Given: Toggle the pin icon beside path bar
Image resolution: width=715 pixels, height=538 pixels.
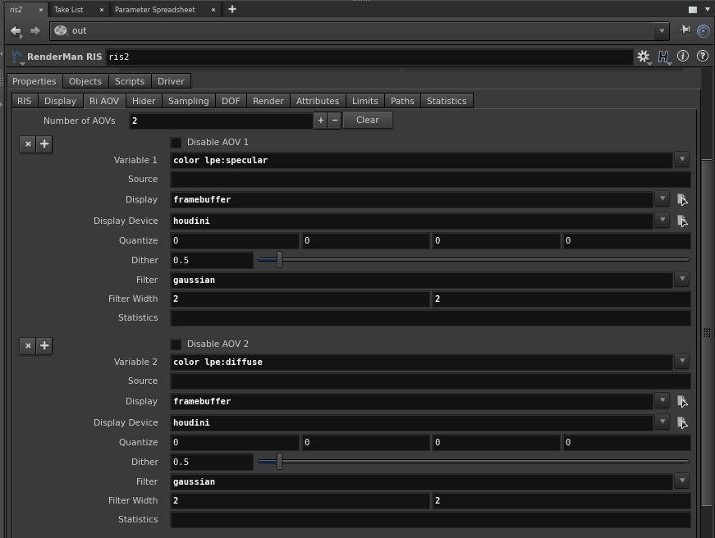Looking at the screenshot, I should point(685,30).
